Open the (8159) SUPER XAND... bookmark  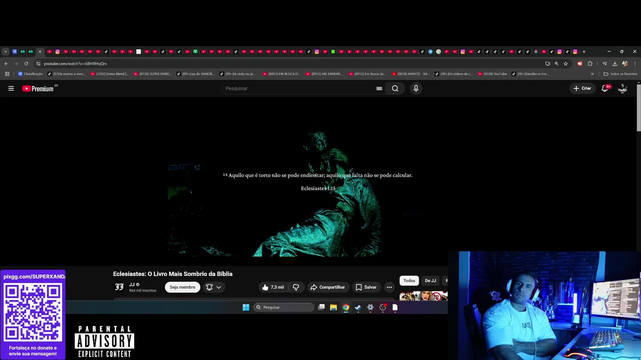152,74
